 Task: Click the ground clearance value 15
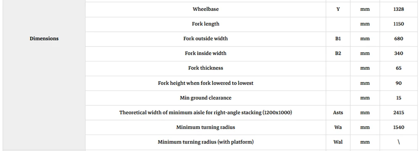pyautogui.click(x=399, y=97)
